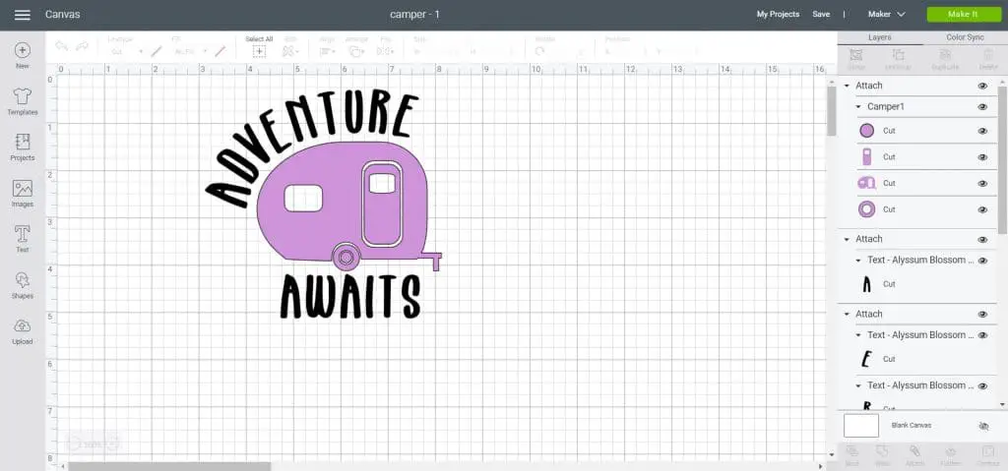Click the Weld tool icon
This screenshot has width=1008, height=471.
[x=883, y=451]
